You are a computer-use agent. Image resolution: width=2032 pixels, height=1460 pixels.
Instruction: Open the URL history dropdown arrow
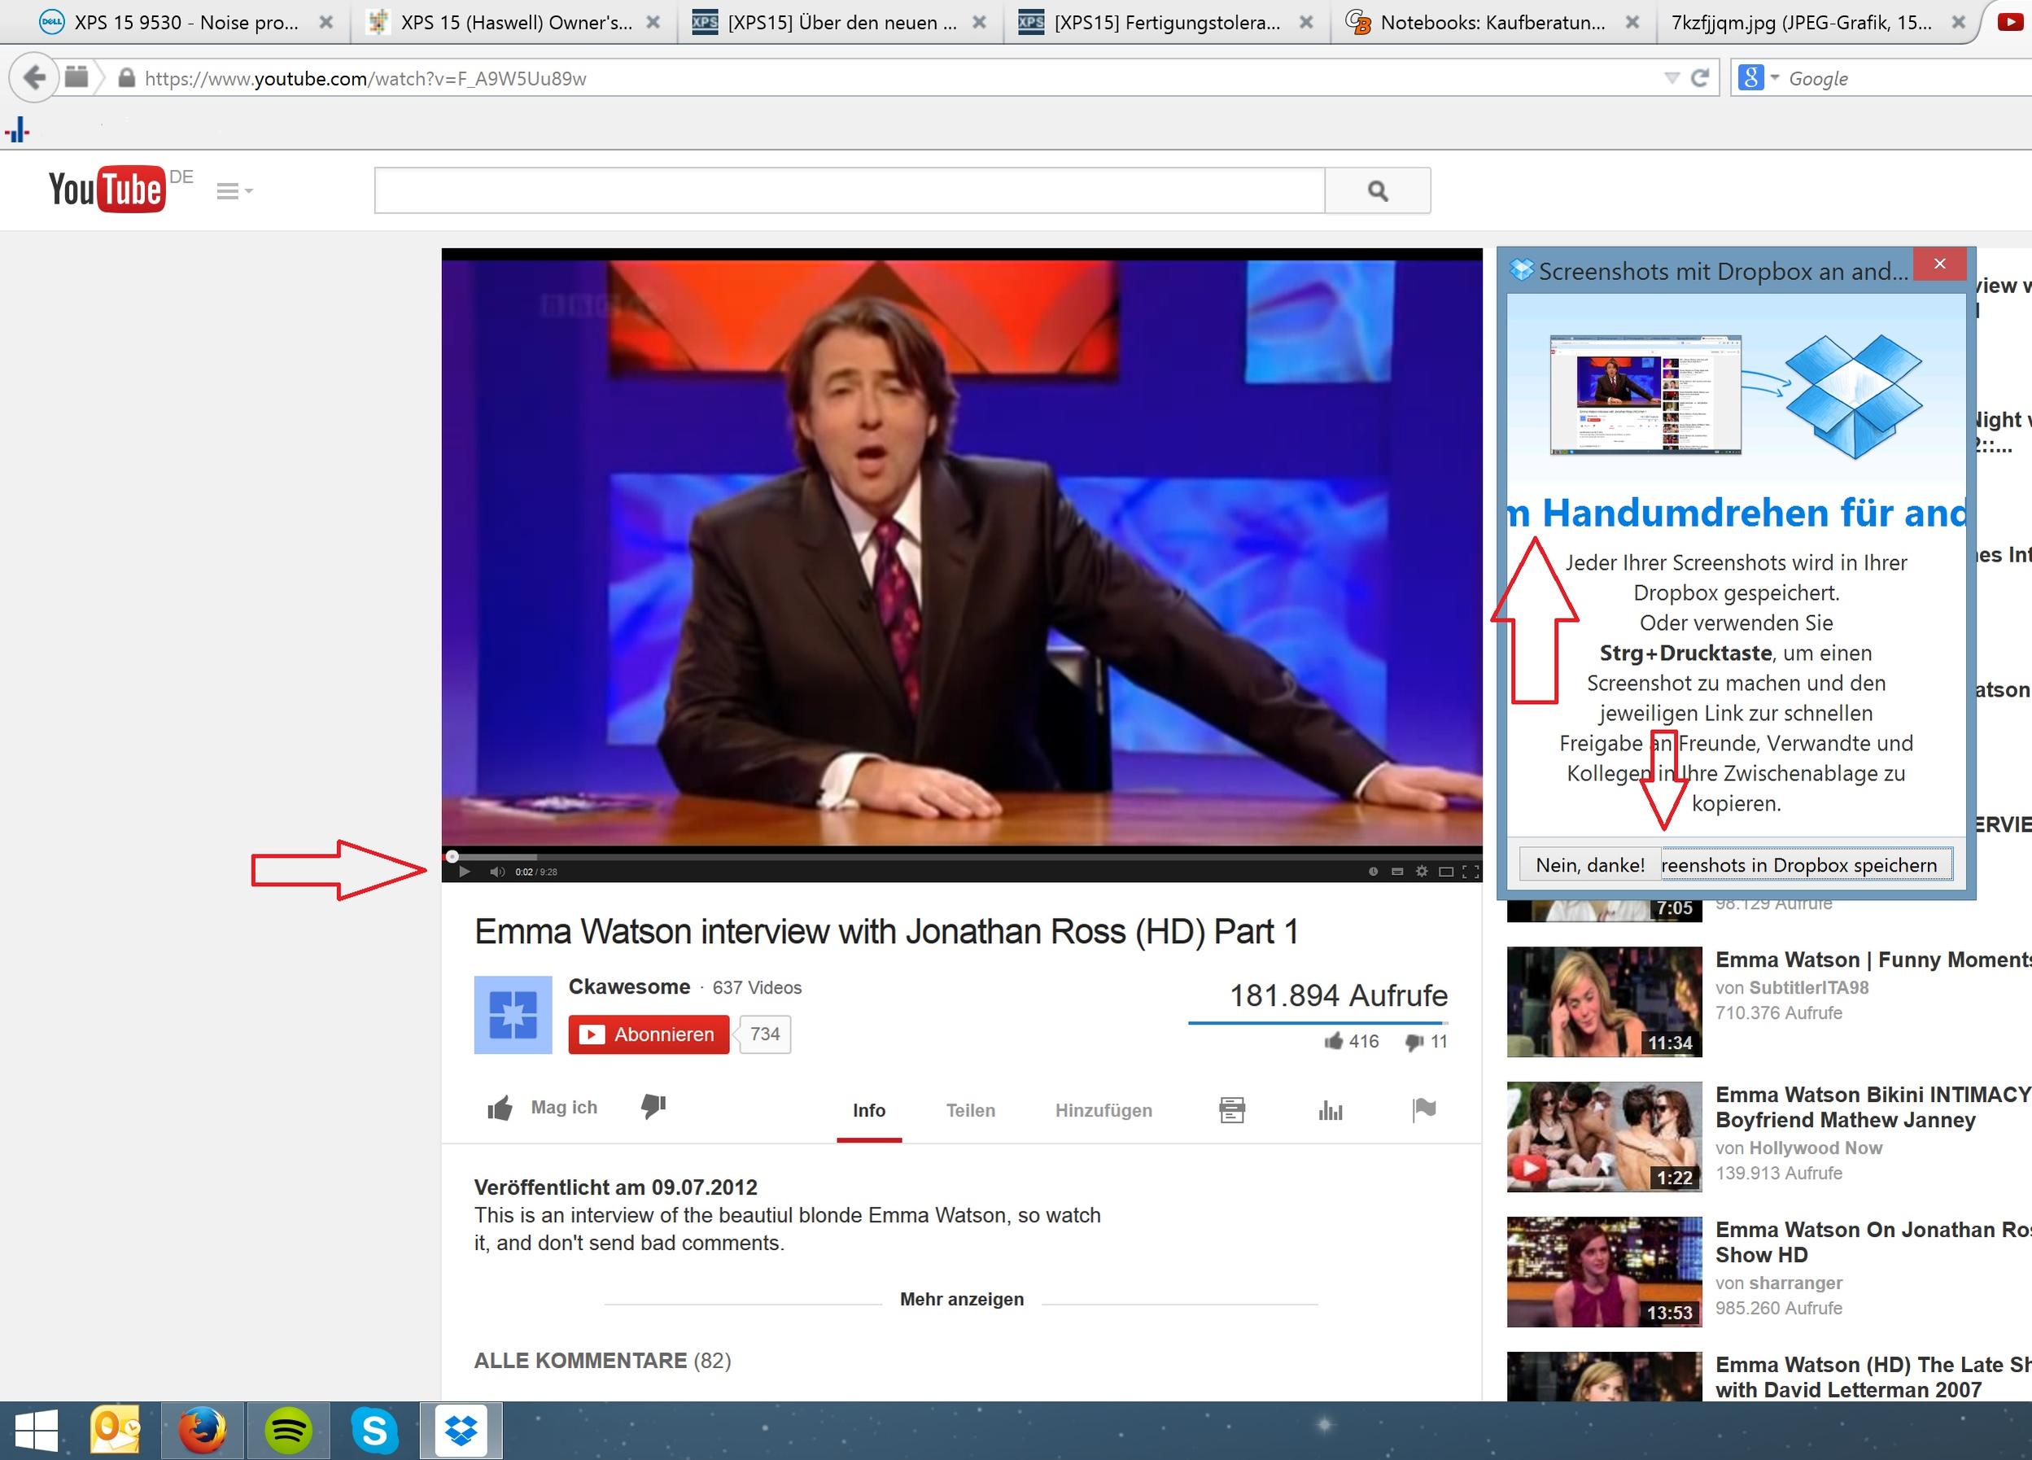click(1671, 78)
